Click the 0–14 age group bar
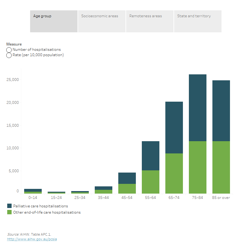This screenshot has width=251, height=251. (x=33, y=191)
